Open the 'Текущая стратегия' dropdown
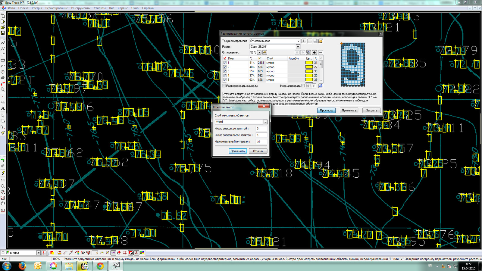 pos(298,41)
